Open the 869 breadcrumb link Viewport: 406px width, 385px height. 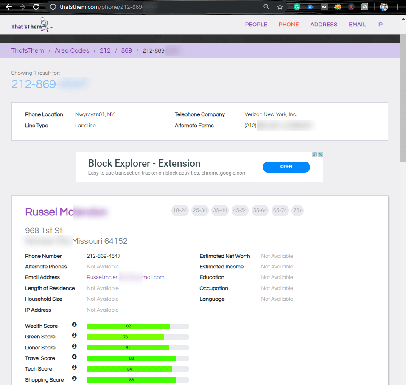(126, 50)
